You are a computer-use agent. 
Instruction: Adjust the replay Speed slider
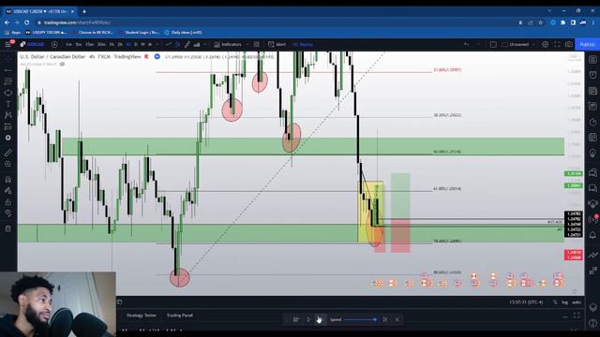(360, 319)
